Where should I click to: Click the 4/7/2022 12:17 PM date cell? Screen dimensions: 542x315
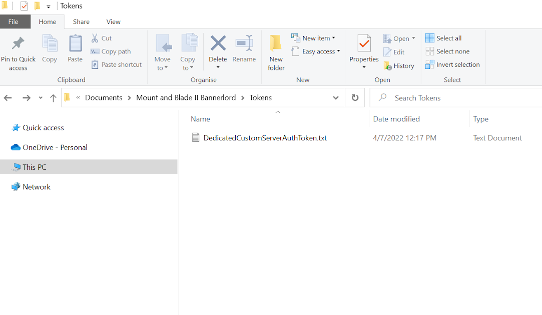pos(404,138)
